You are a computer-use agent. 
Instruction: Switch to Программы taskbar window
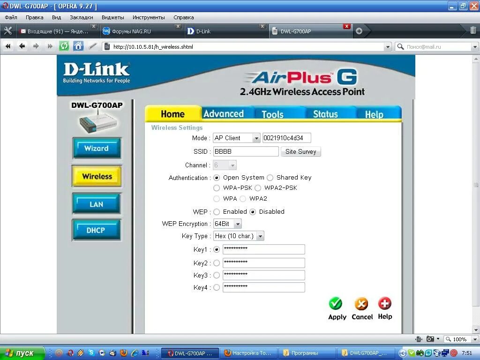(x=307, y=353)
